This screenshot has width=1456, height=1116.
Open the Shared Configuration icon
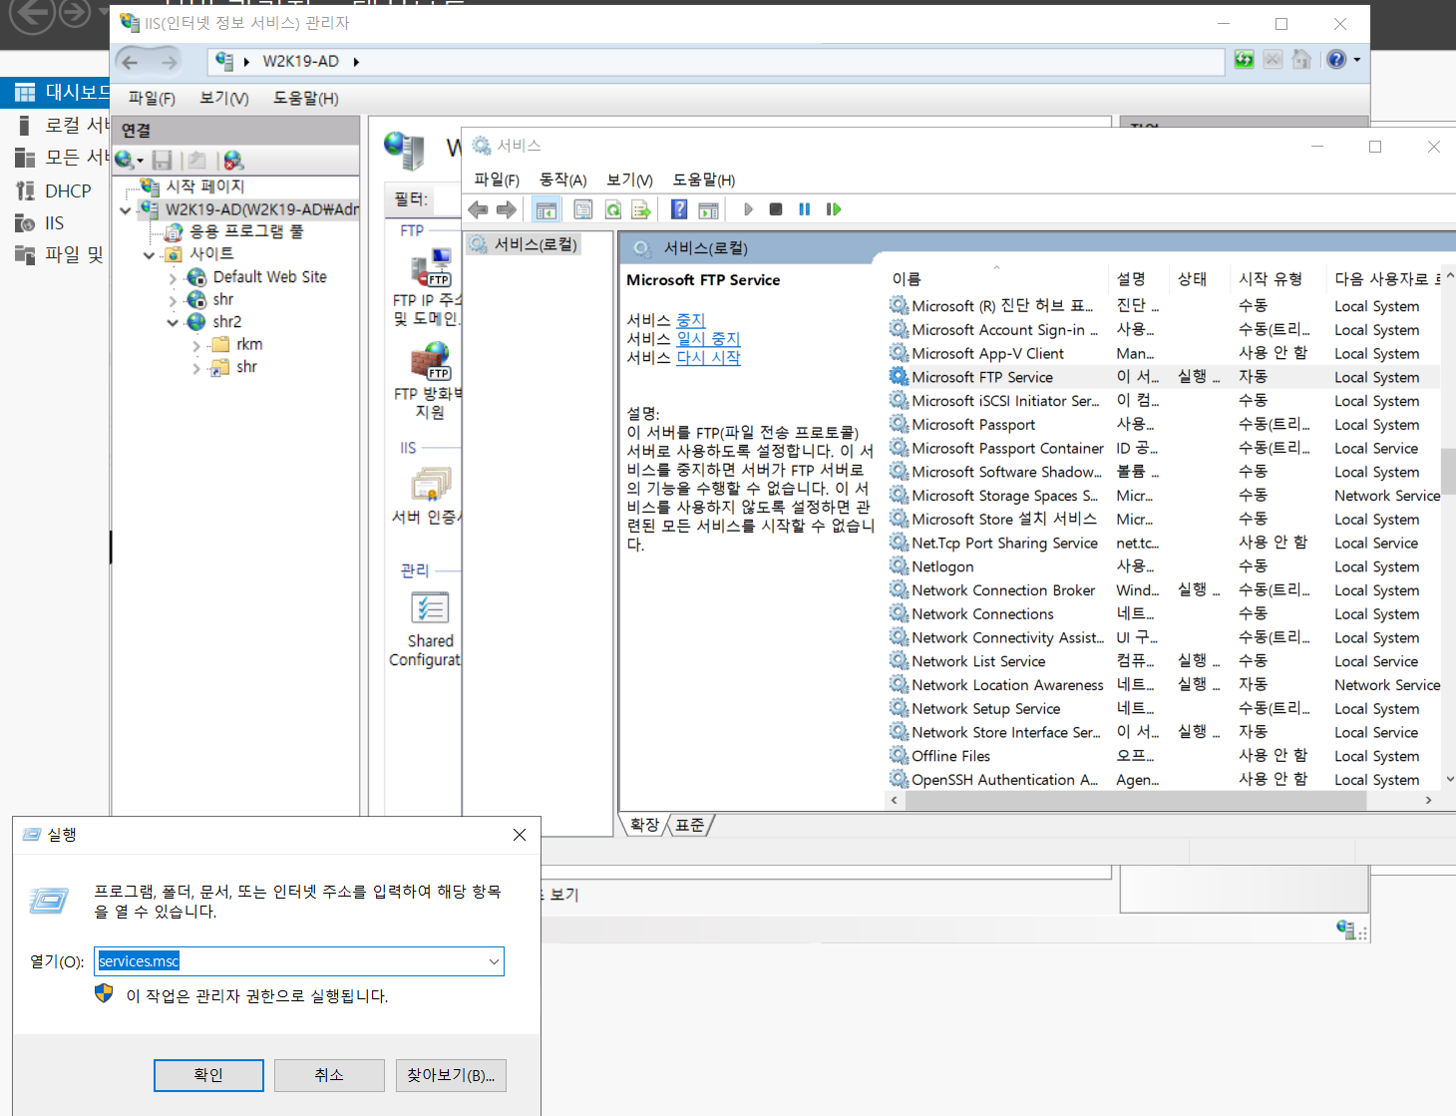[x=430, y=608]
